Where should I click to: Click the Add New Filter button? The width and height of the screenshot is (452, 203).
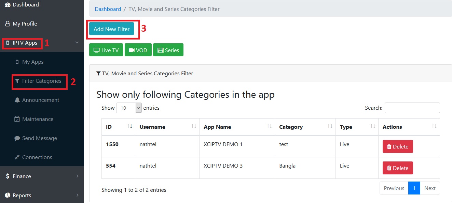(111, 29)
